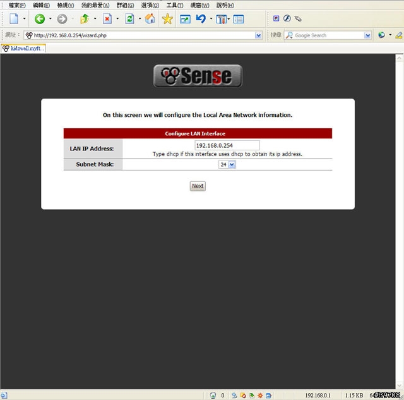
Task: Click the globe search engine icon
Action: 381,35
